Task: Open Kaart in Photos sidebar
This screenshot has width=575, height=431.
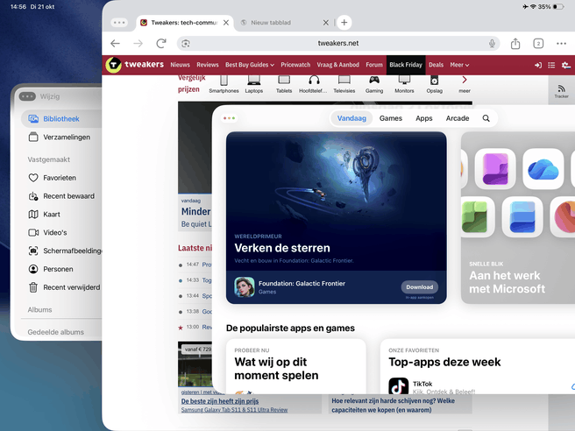Action: click(61, 215)
